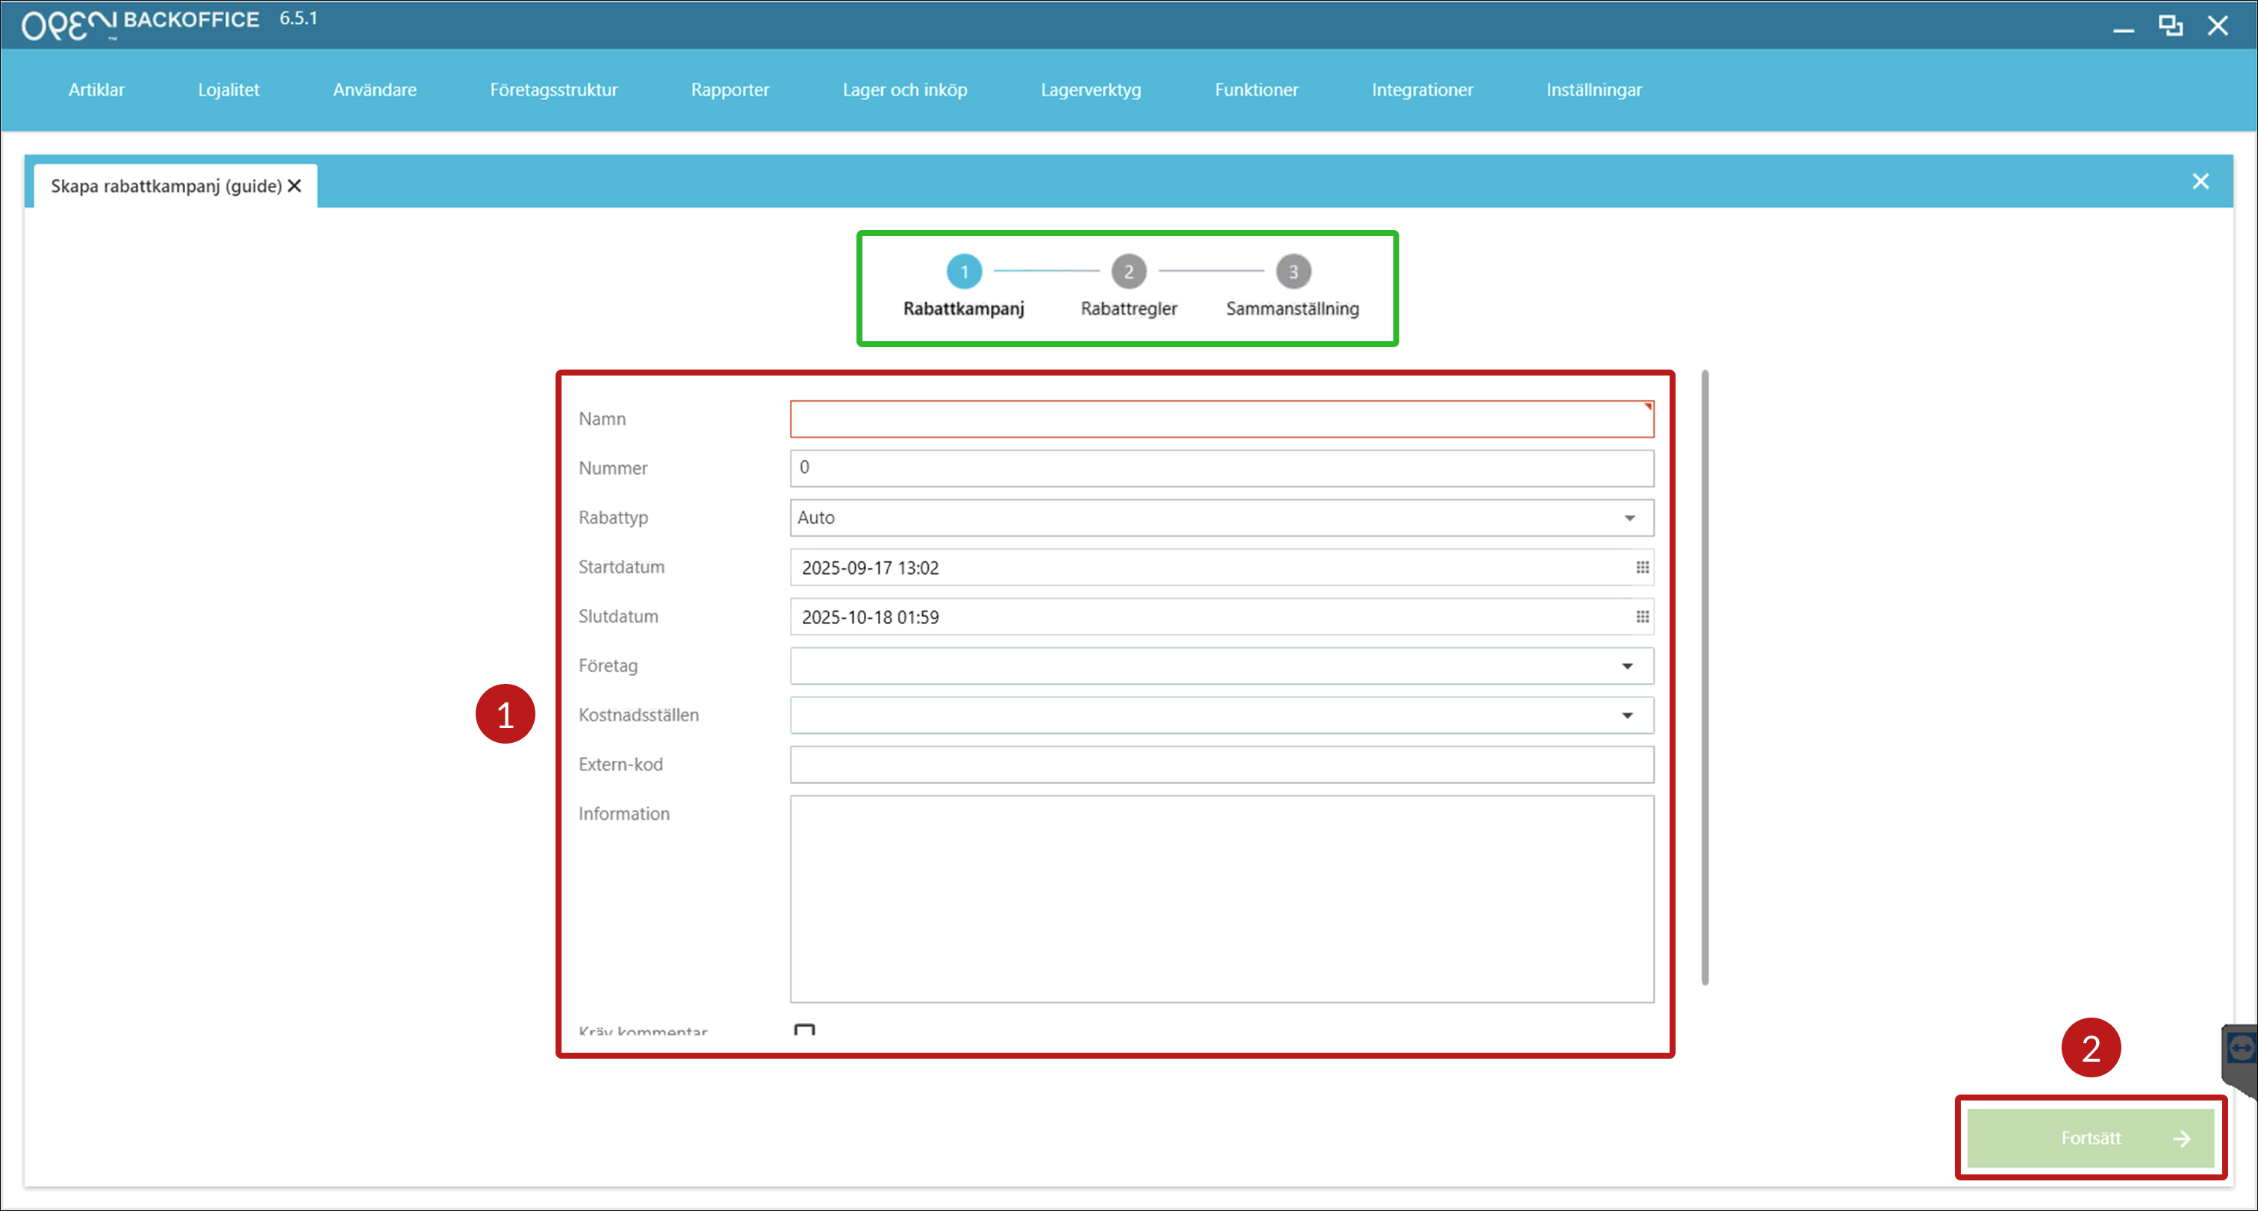Open the Startdatum calendar picker icon
2258x1211 pixels.
tap(1642, 568)
